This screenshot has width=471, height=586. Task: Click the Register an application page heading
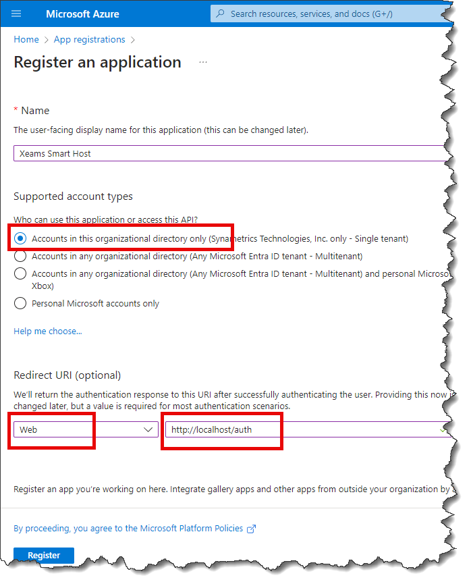pyautogui.click(x=97, y=62)
